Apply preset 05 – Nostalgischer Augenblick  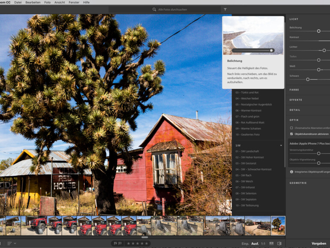click(254, 105)
